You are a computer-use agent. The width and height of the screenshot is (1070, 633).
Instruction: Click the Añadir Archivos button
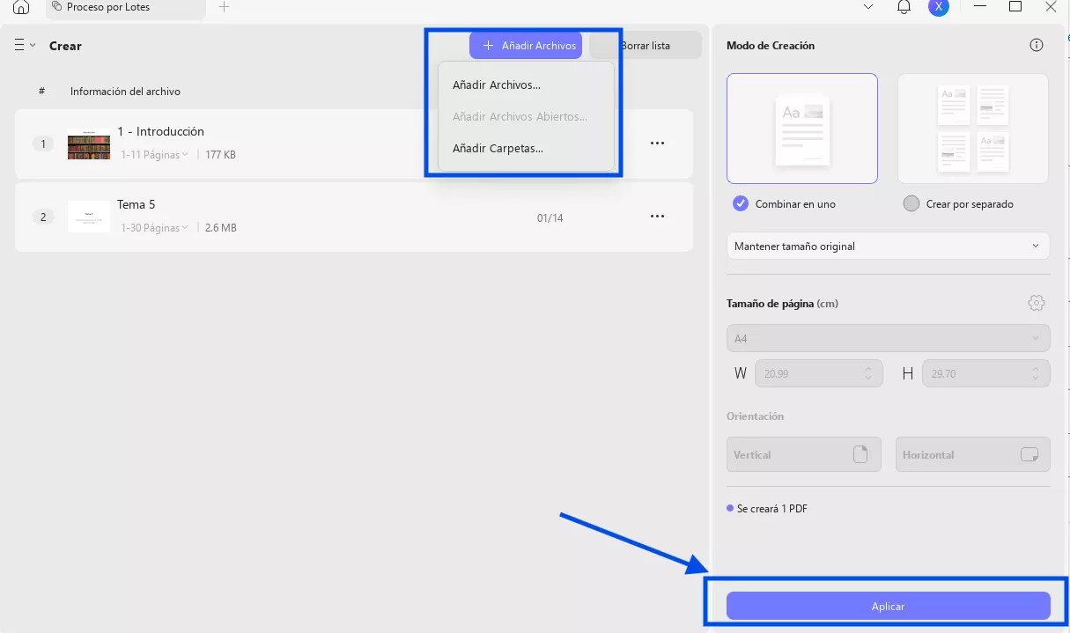[526, 46]
